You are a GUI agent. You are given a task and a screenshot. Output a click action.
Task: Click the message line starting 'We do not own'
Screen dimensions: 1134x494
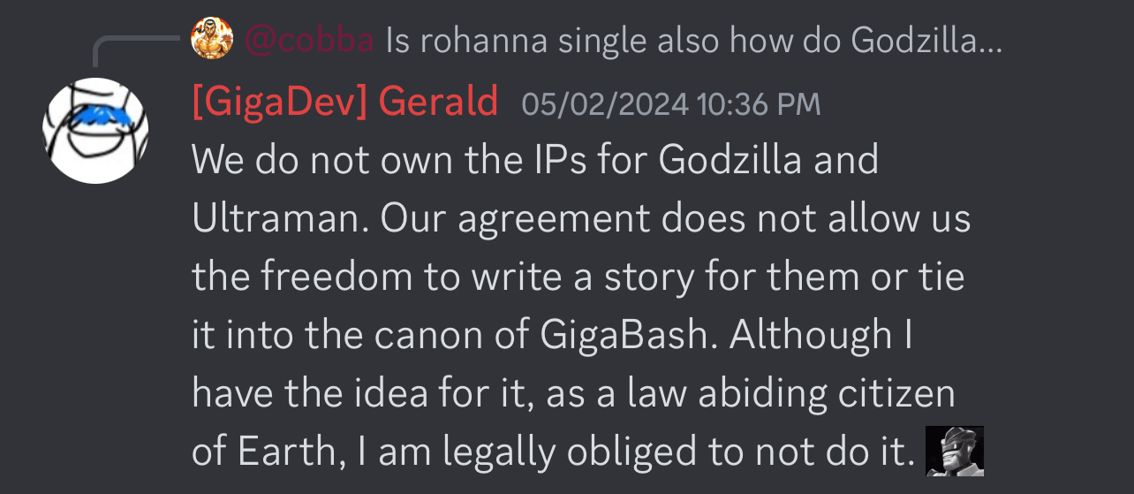[x=535, y=161]
